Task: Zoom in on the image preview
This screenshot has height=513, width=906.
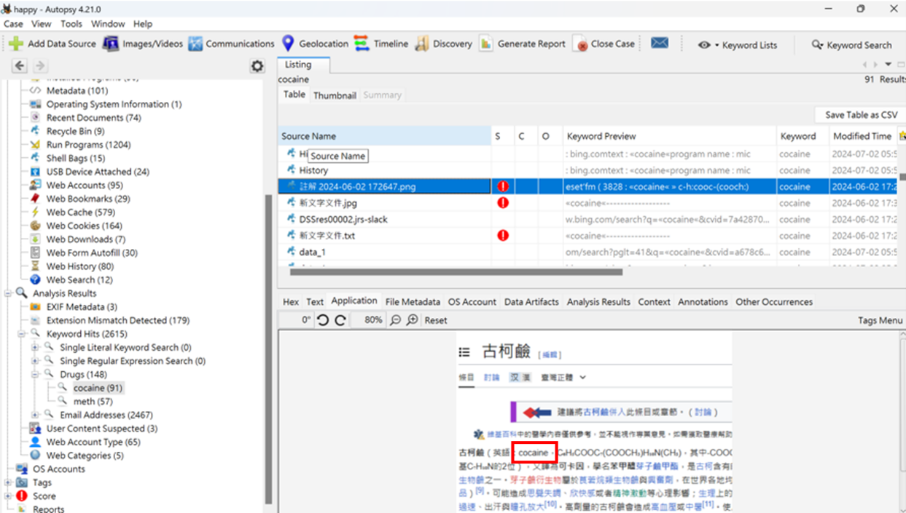Action: point(413,320)
